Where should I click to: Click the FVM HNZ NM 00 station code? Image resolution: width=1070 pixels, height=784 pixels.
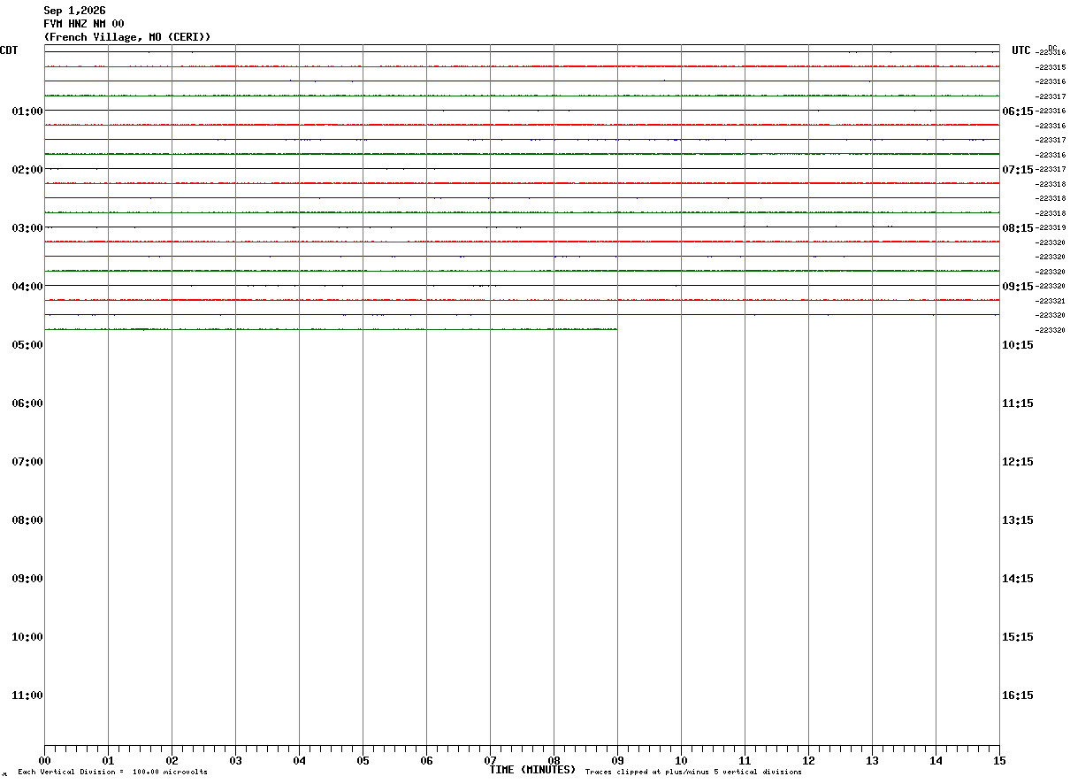click(x=84, y=24)
